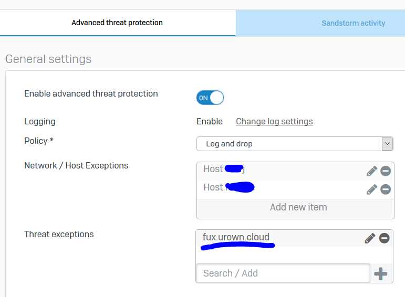The width and height of the screenshot is (405, 297).
Task: Remove the first Host exception entry
Action: 386,171
